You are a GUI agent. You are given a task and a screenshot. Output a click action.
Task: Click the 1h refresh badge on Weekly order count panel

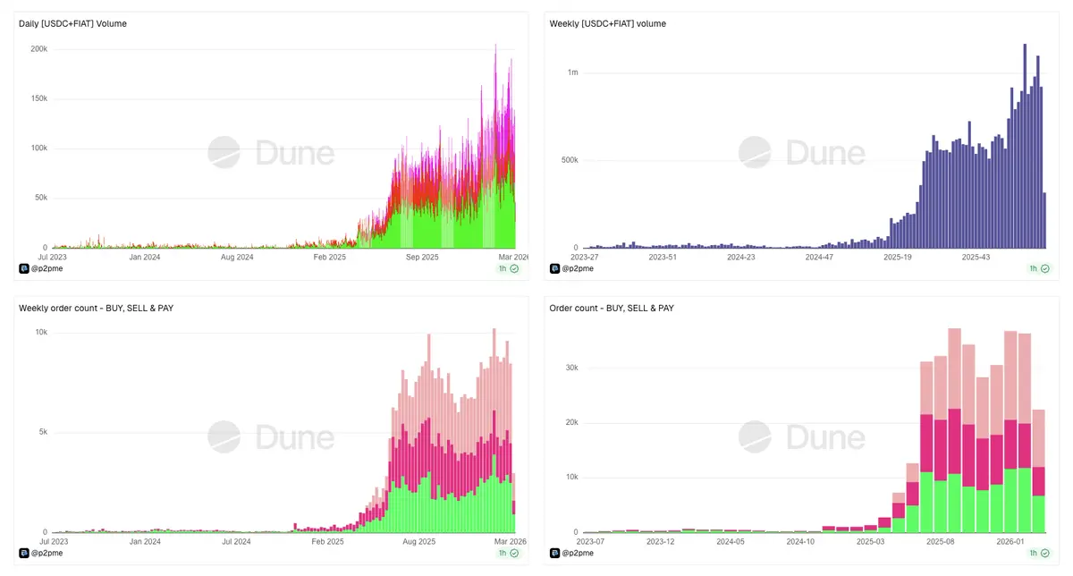[x=509, y=553]
